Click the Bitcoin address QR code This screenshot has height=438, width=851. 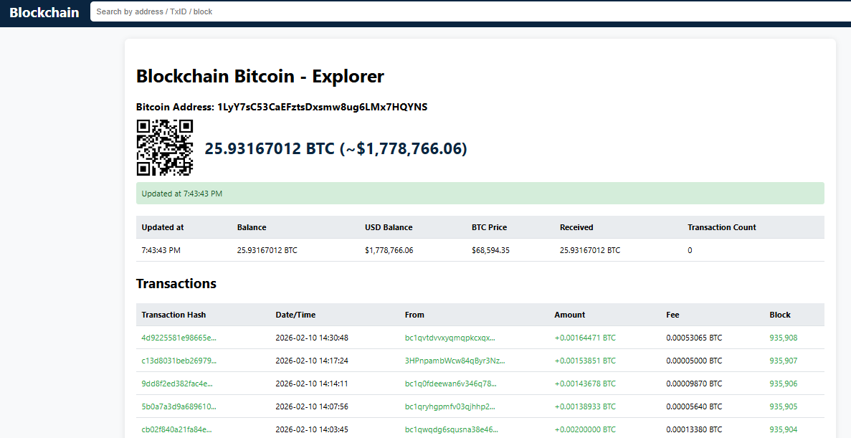coord(164,148)
